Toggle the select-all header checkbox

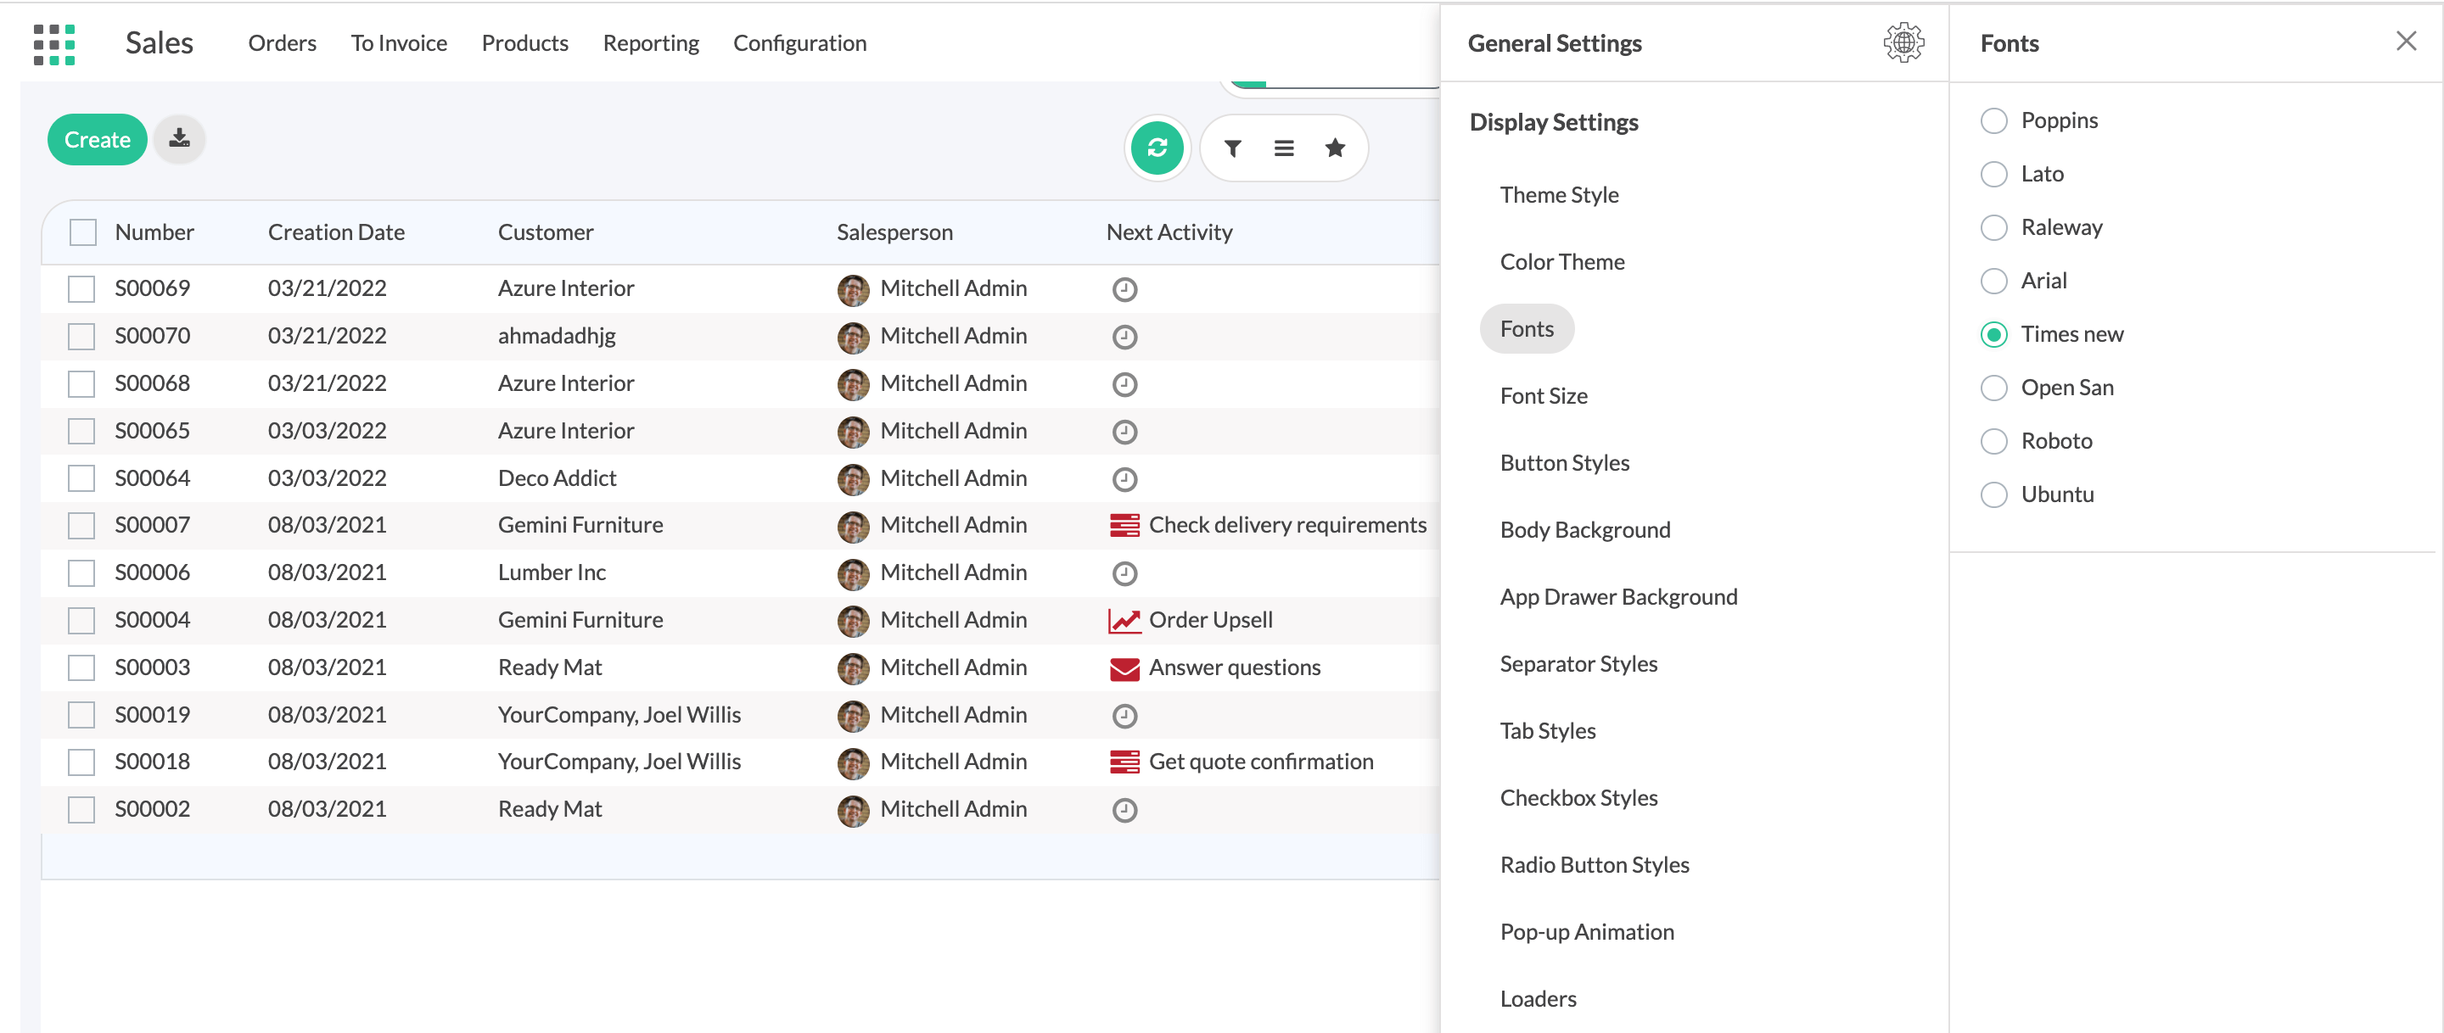click(x=83, y=232)
